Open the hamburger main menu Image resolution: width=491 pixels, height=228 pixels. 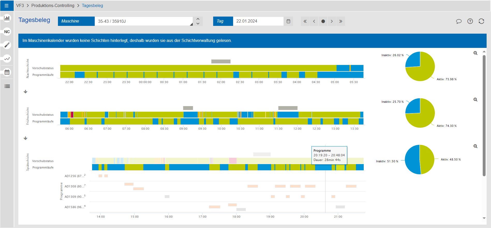point(7,5)
